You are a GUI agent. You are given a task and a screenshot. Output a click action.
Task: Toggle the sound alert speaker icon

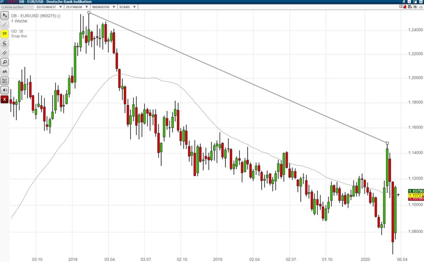[x=5, y=90]
